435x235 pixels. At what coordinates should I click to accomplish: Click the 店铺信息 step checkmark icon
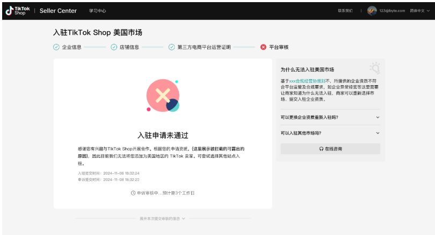(114, 47)
